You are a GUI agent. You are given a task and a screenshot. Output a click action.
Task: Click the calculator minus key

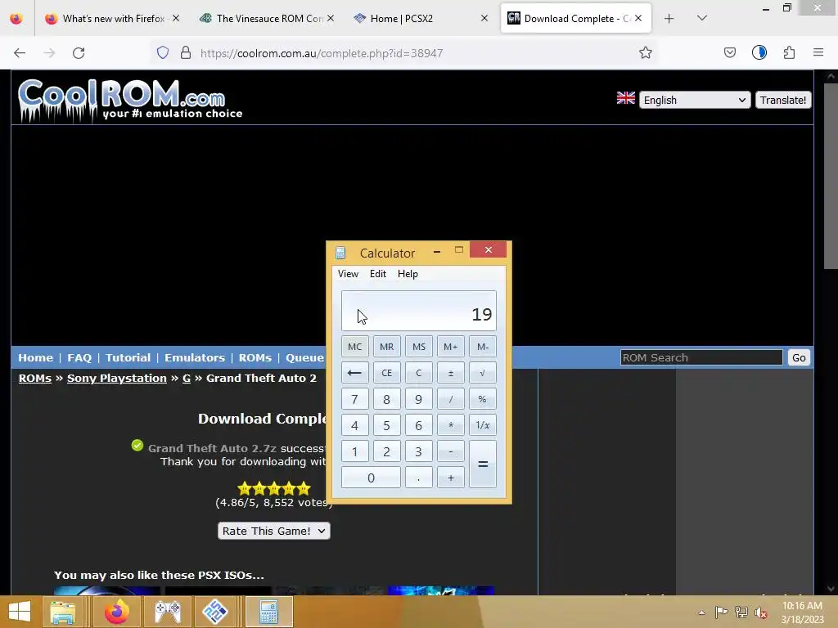[x=451, y=451]
